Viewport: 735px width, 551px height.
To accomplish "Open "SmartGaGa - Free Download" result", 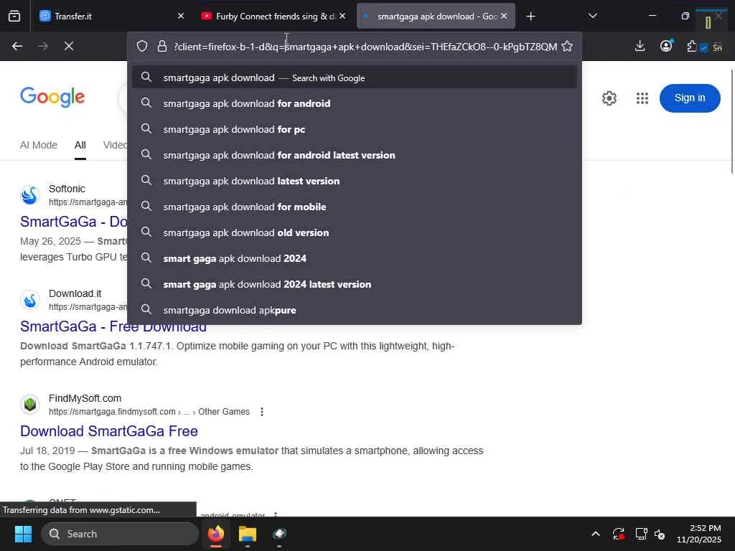I will (113, 326).
